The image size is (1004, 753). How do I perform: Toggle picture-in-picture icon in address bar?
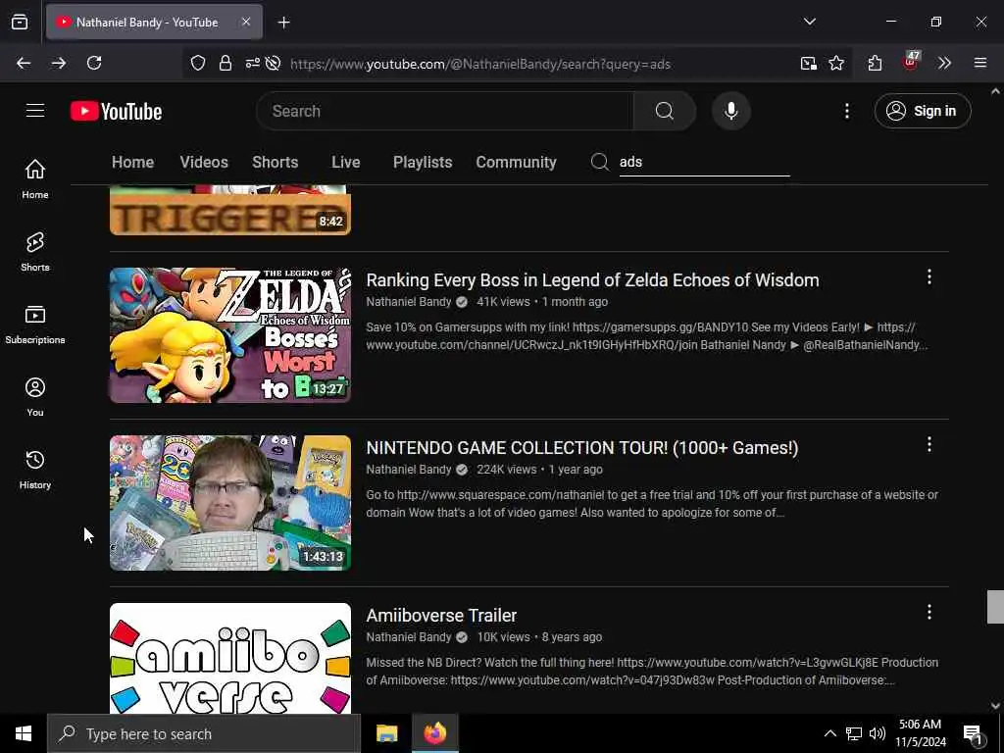coord(809,64)
